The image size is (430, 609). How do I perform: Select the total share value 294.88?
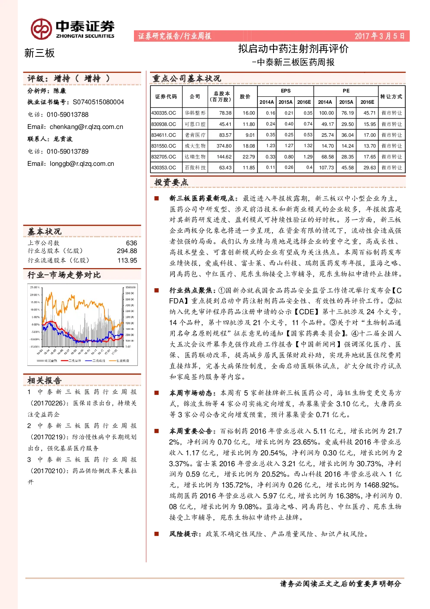tap(127, 251)
